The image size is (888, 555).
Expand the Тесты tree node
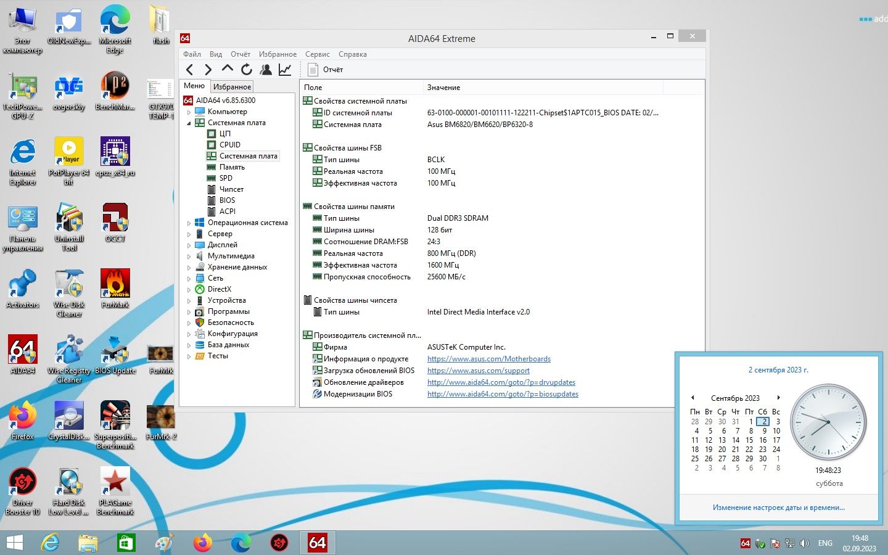click(189, 356)
